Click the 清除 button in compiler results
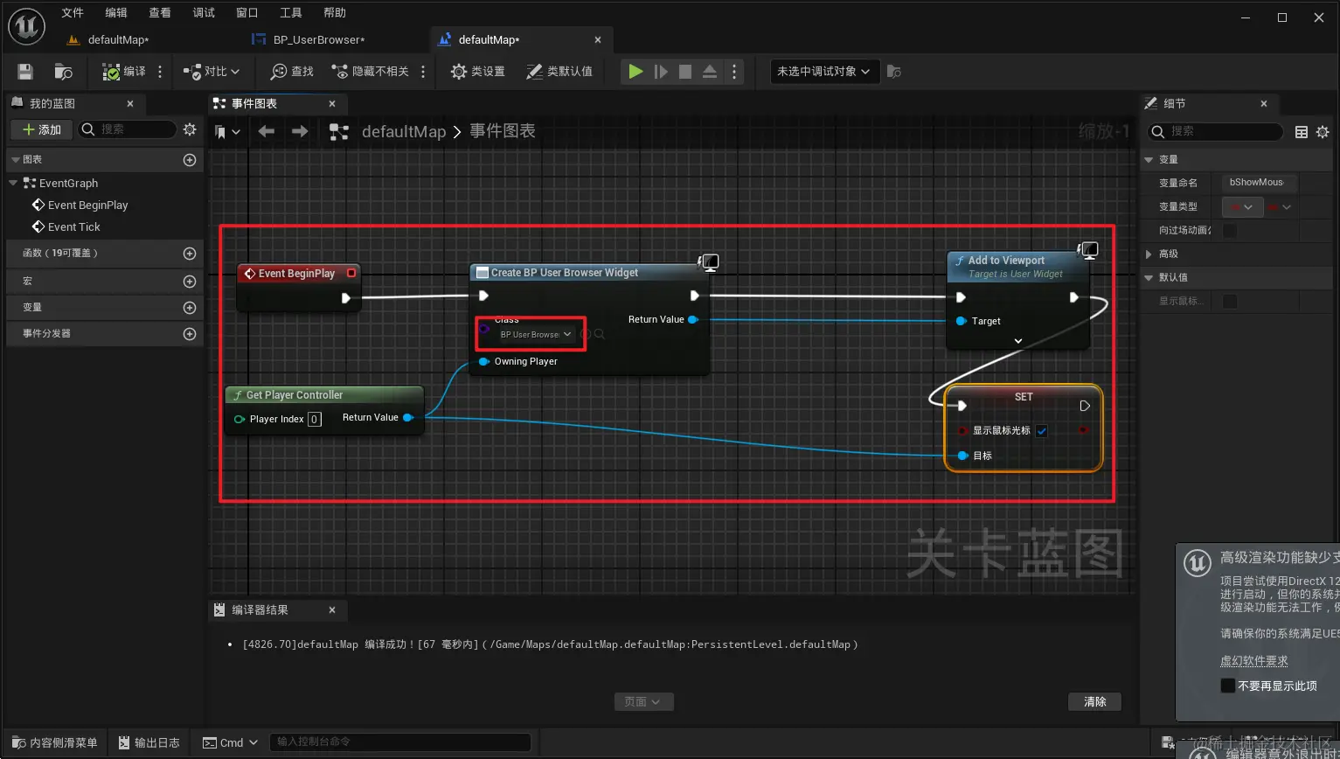Screen dimensions: 1340x759 click(1094, 701)
